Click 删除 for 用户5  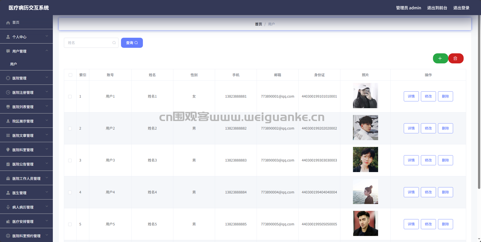445,224
